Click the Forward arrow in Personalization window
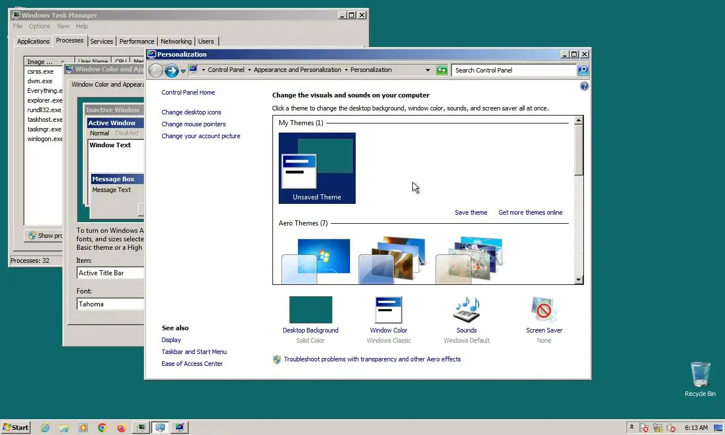 point(172,70)
